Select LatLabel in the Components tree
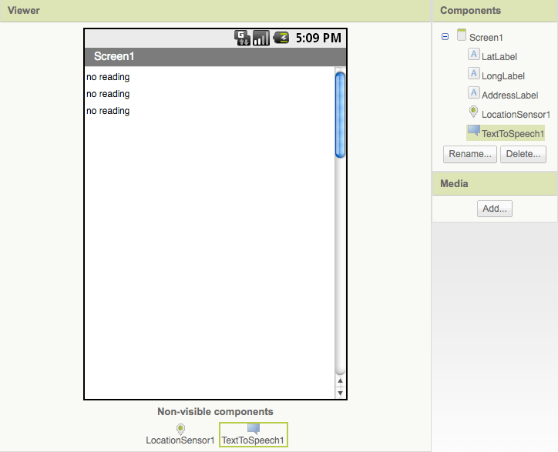This screenshot has width=558, height=452. coord(499,56)
